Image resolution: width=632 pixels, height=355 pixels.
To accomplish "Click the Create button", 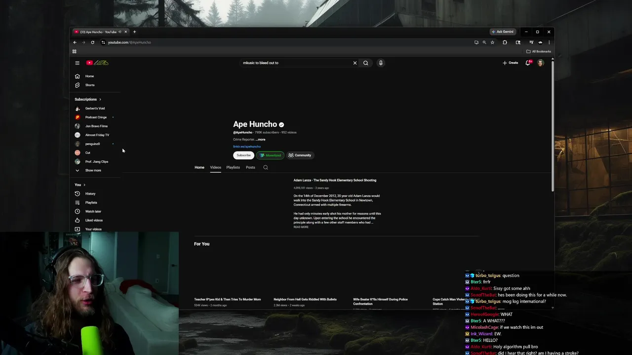I will (510, 63).
